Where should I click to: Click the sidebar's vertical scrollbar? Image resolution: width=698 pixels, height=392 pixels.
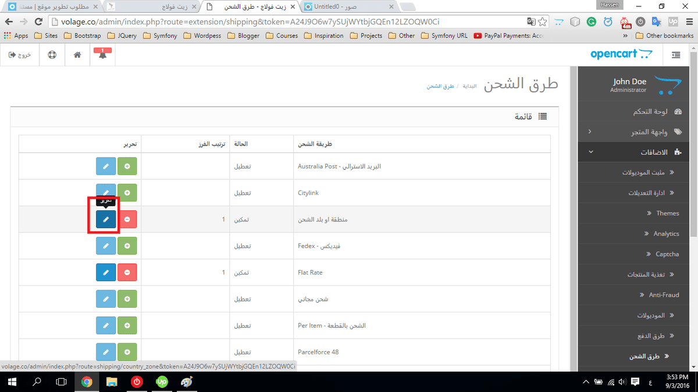click(575, 218)
